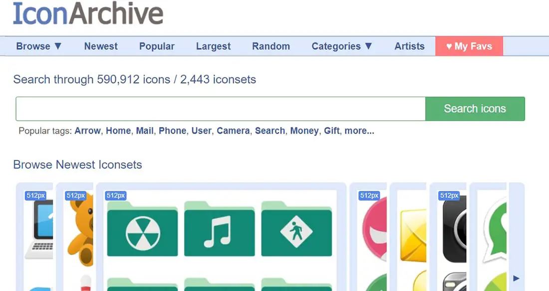Open the Largest menu item

click(213, 46)
